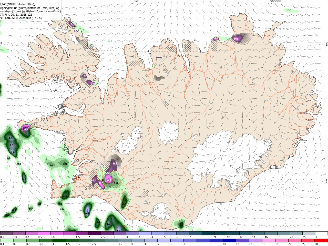Image resolution: width=328 pixels, height=246 pixels.
Task: Click the rigning/skúrir legend description line
Action: 30,8
